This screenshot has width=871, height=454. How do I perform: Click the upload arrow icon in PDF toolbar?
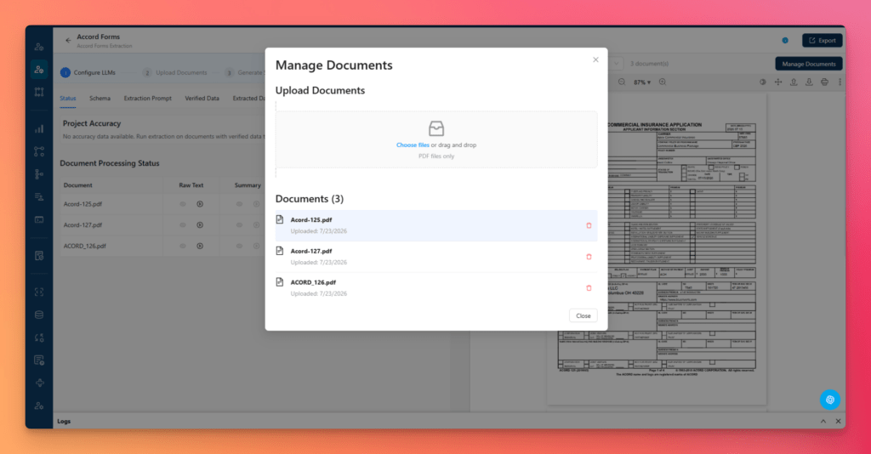coord(794,82)
